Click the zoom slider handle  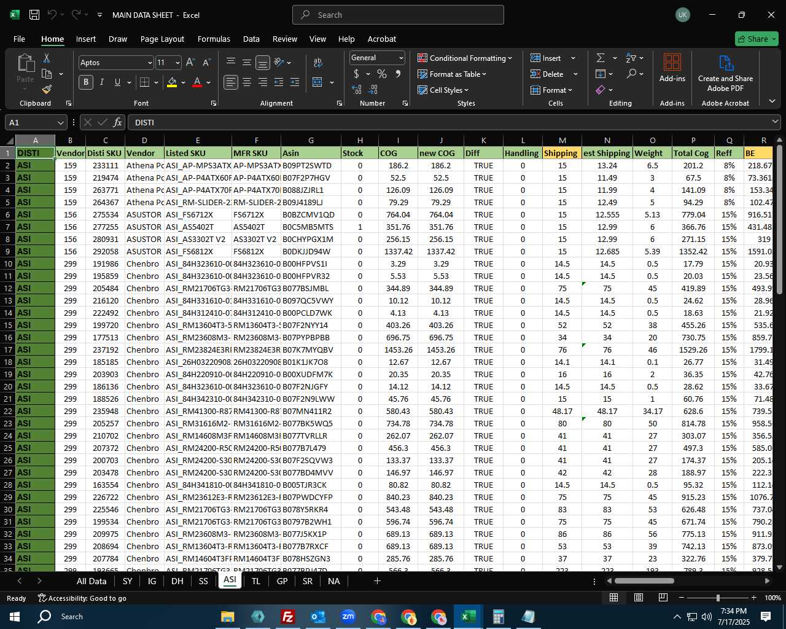(718, 598)
